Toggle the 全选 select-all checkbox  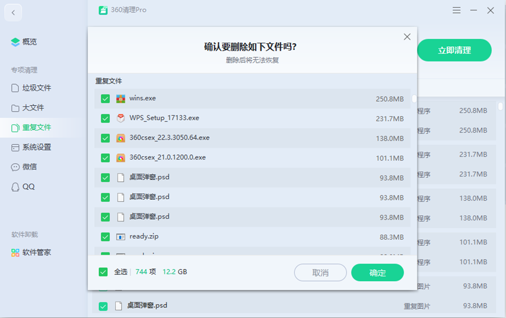click(103, 272)
